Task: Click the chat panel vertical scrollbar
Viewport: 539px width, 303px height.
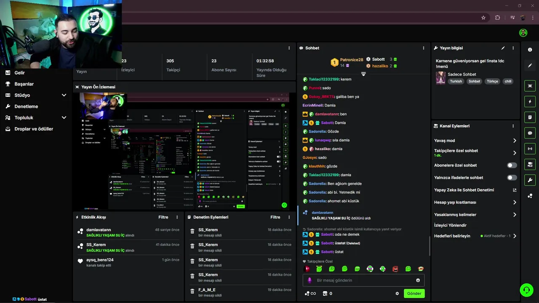Action: 430,246
